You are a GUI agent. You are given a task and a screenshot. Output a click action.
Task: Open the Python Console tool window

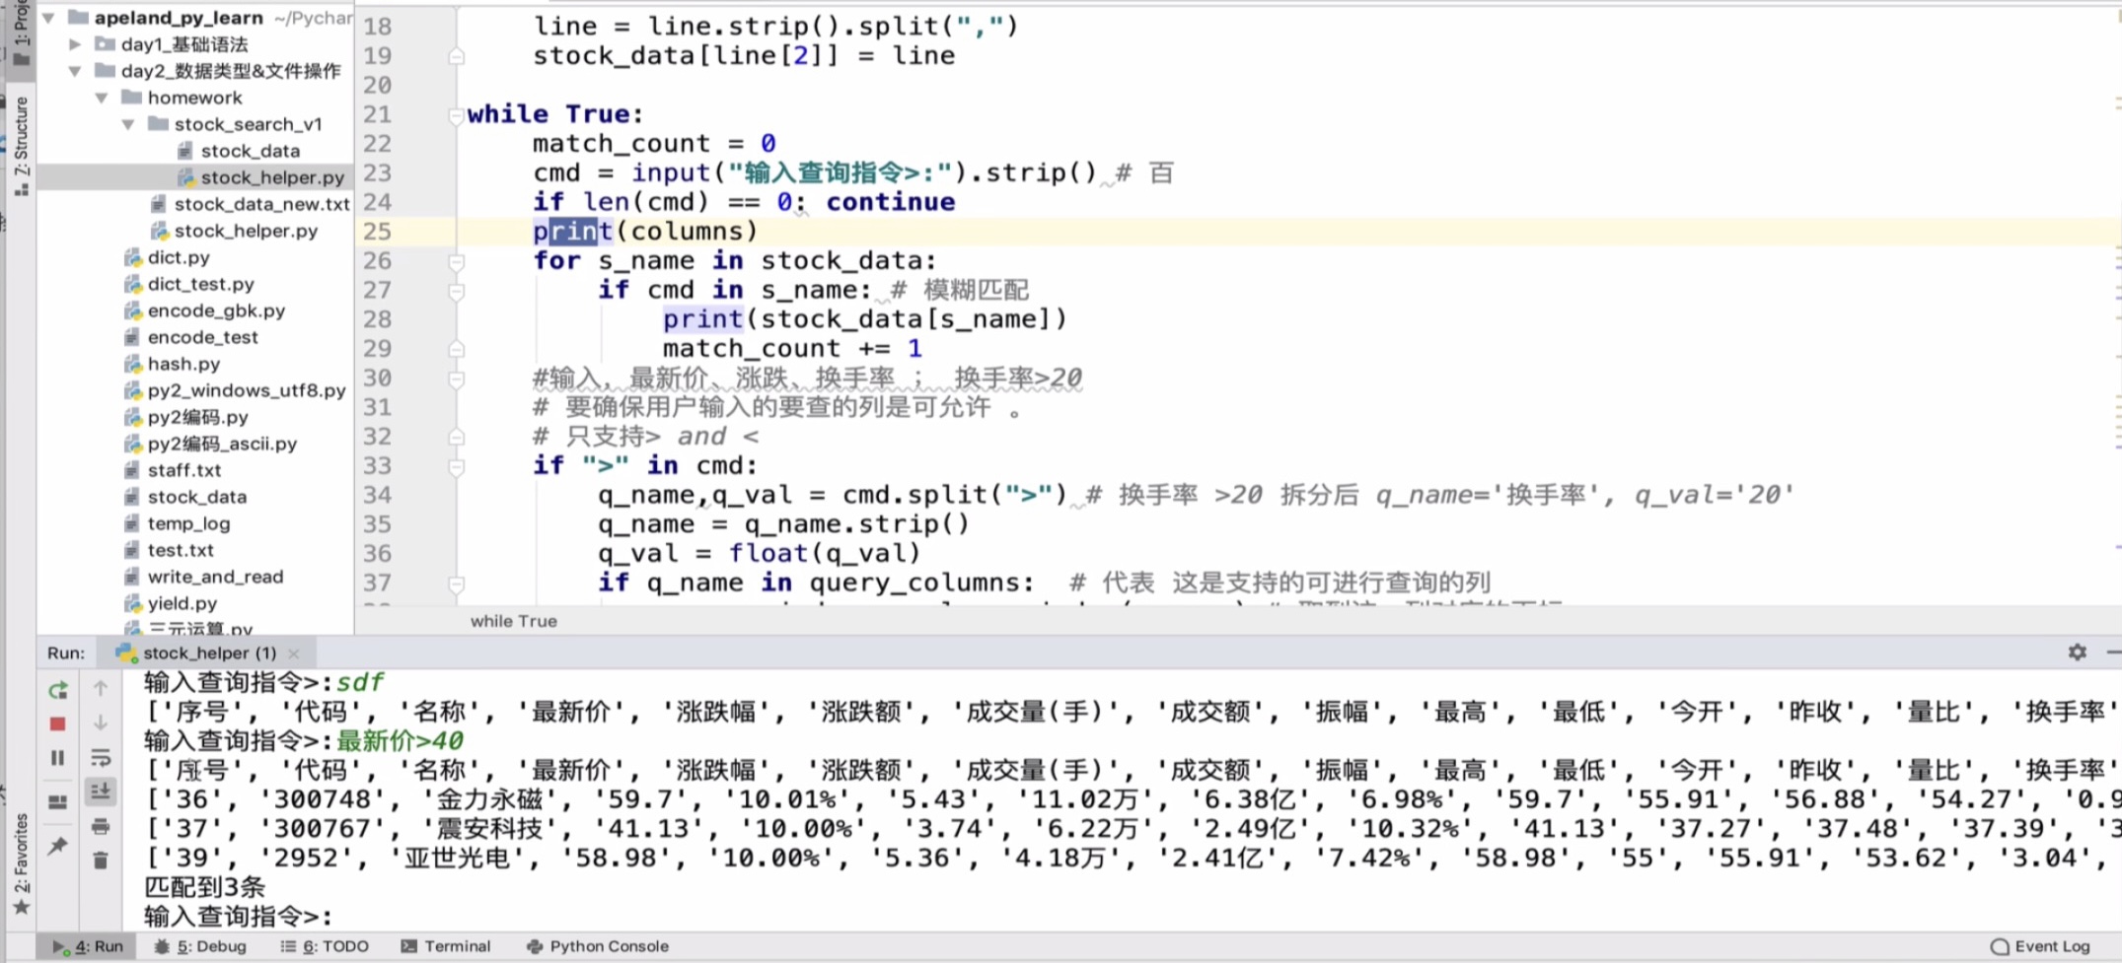click(598, 946)
